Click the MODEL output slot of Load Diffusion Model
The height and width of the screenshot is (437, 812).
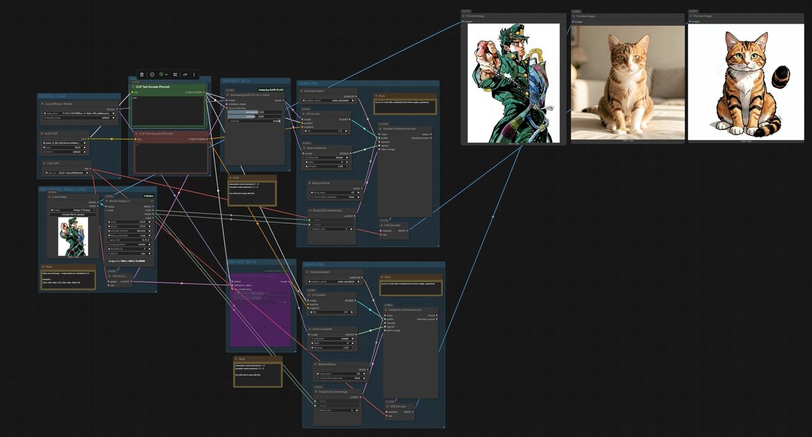(x=116, y=109)
